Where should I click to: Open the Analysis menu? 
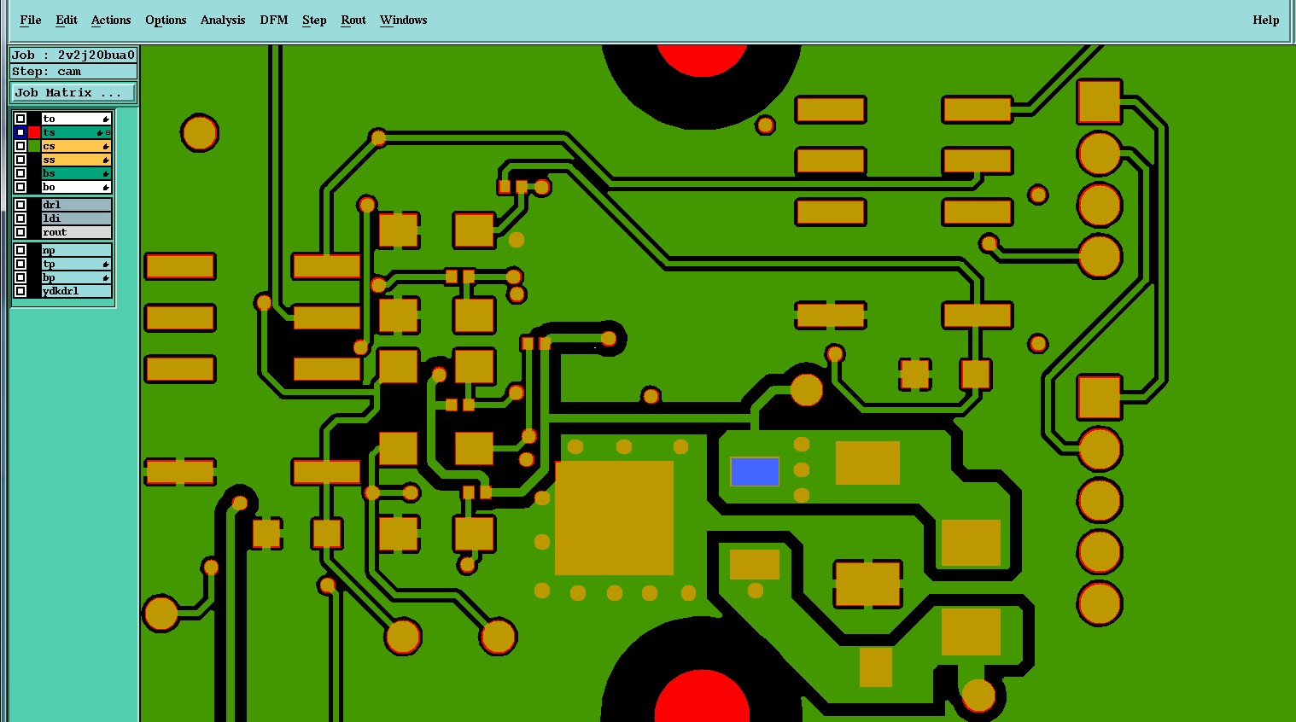(223, 20)
